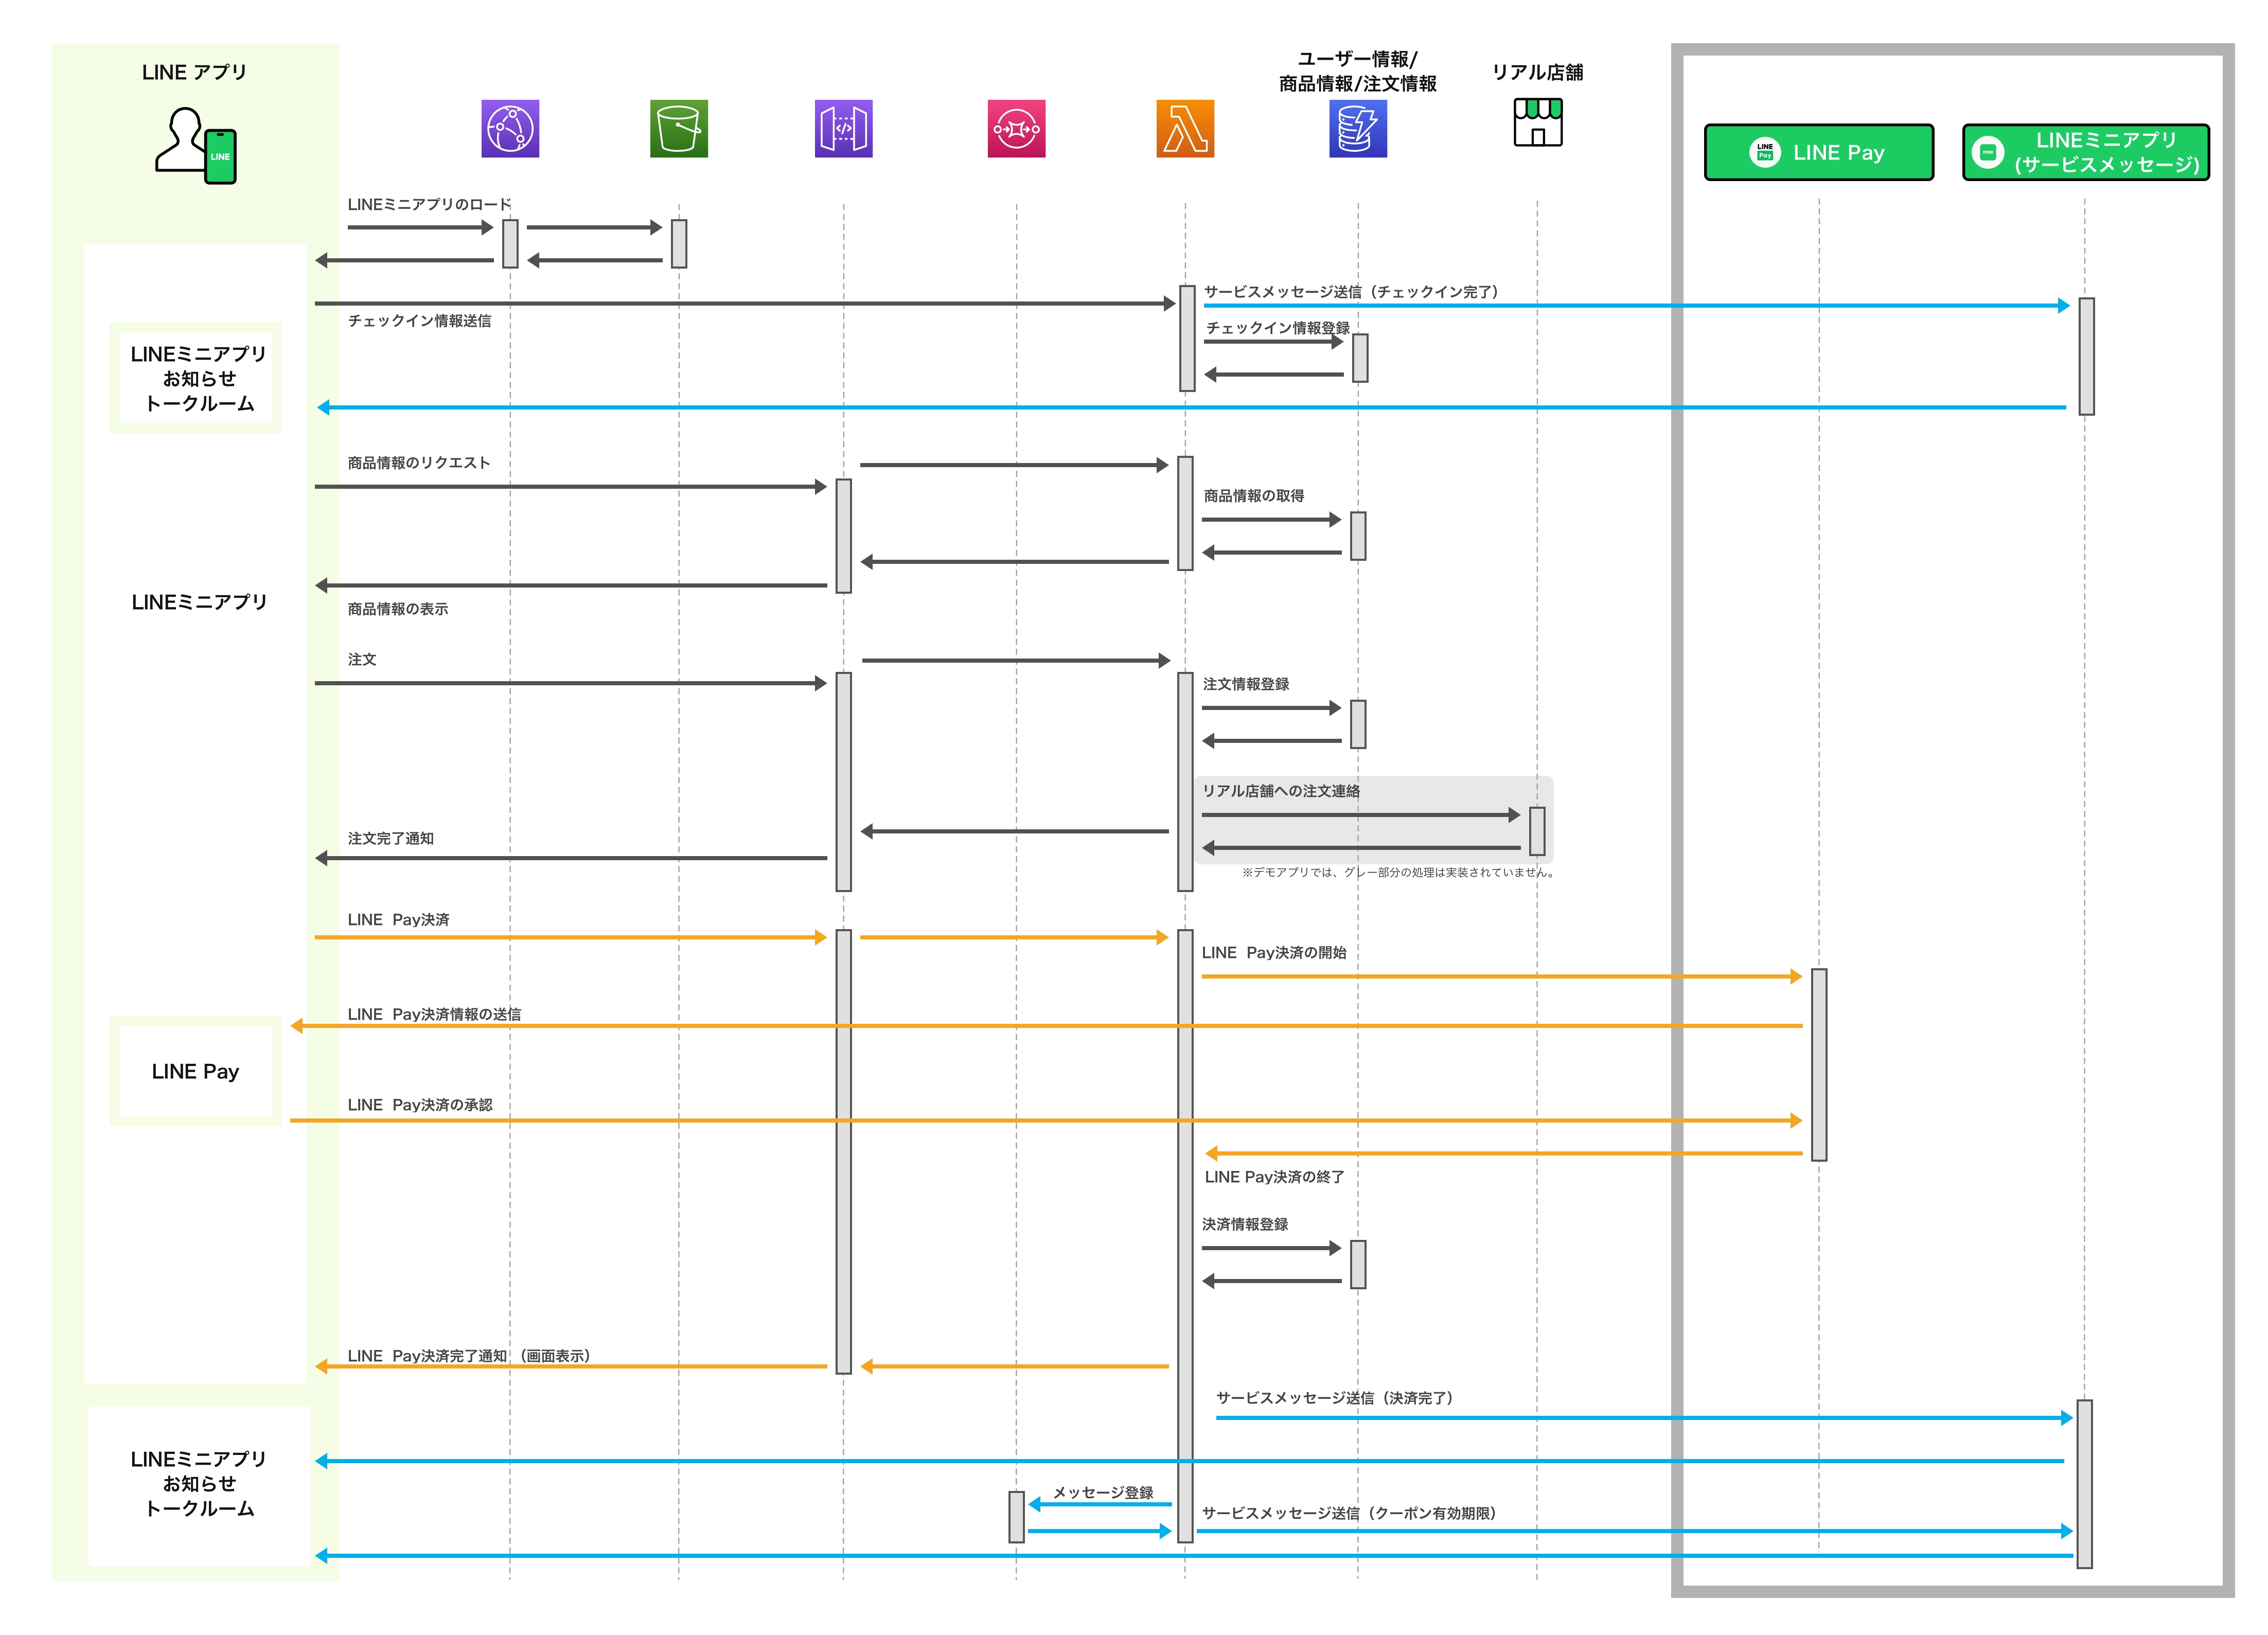Viewport: 2268px width, 1635px height.
Task: Click the 商品情報のリクエスト label
Action: coord(418,463)
